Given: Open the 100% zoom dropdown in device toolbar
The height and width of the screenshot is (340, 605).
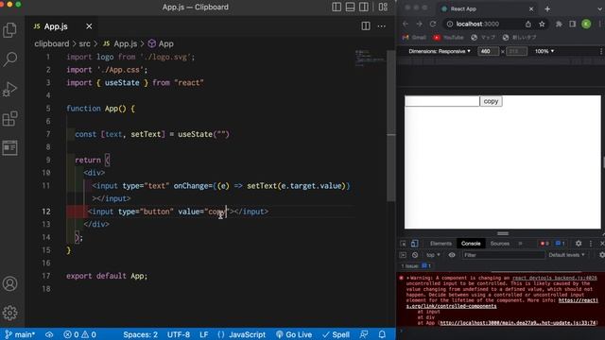Looking at the screenshot, I should [x=544, y=51].
